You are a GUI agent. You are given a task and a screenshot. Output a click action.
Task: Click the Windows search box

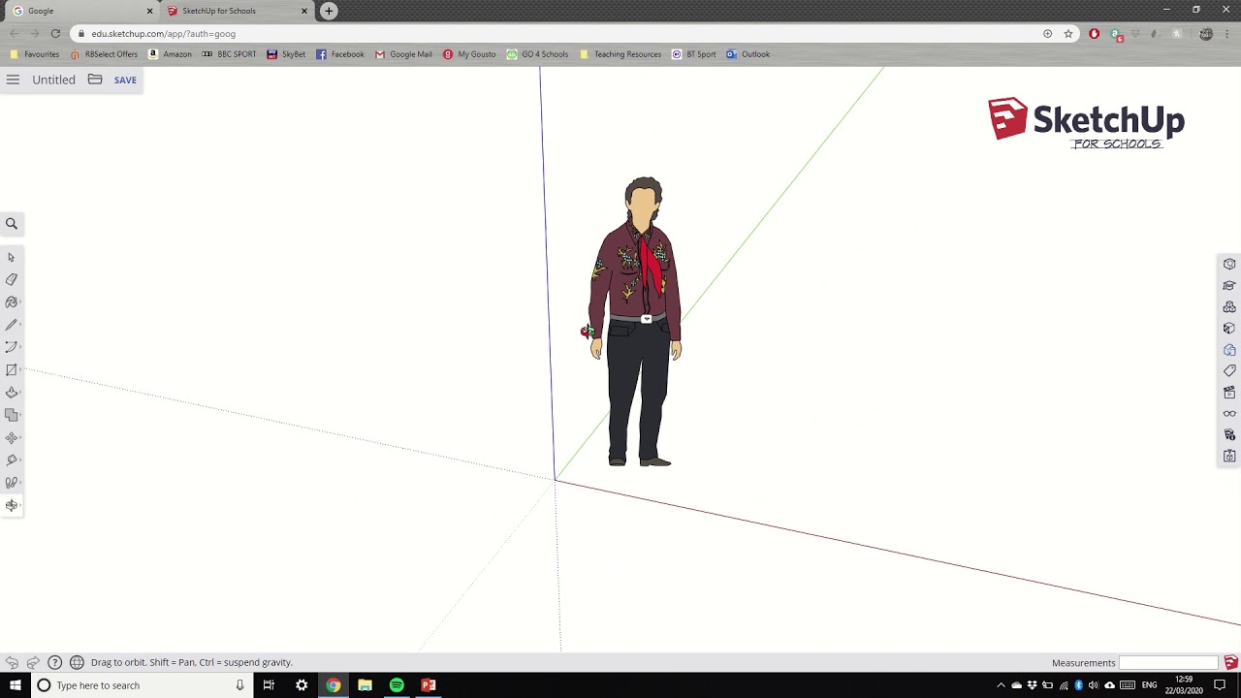point(140,685)
